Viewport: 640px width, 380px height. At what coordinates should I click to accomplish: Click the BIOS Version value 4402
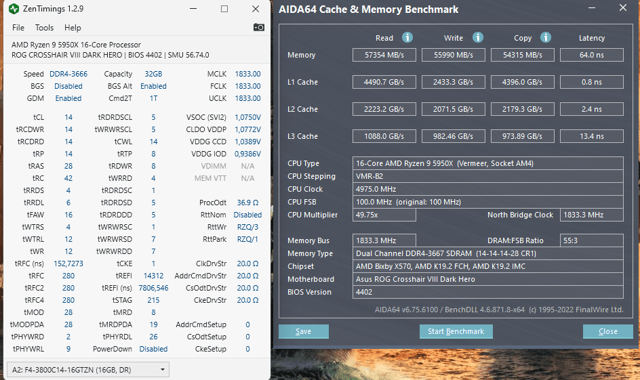(487, 292)
